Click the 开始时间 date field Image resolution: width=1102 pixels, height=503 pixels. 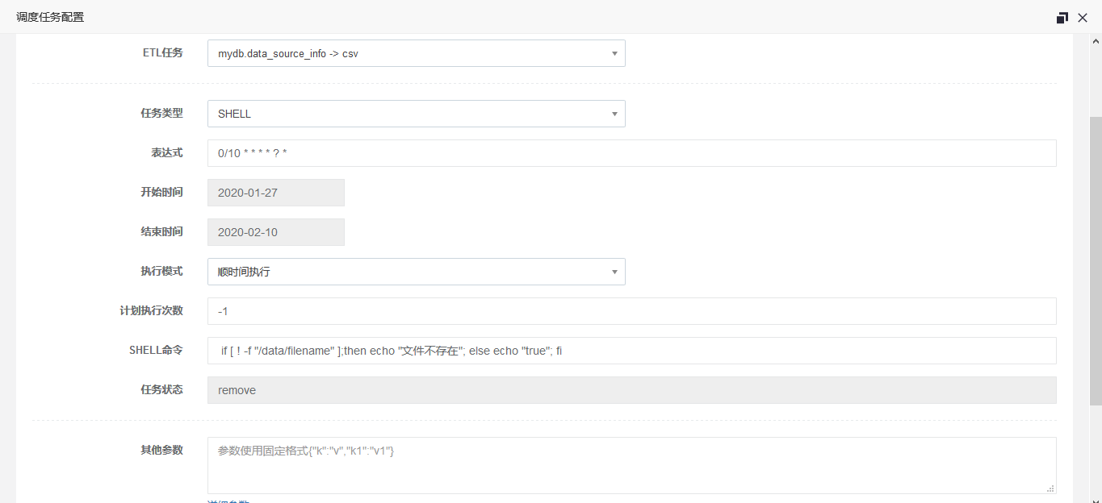pyautogui.click(x=276, y=193)
